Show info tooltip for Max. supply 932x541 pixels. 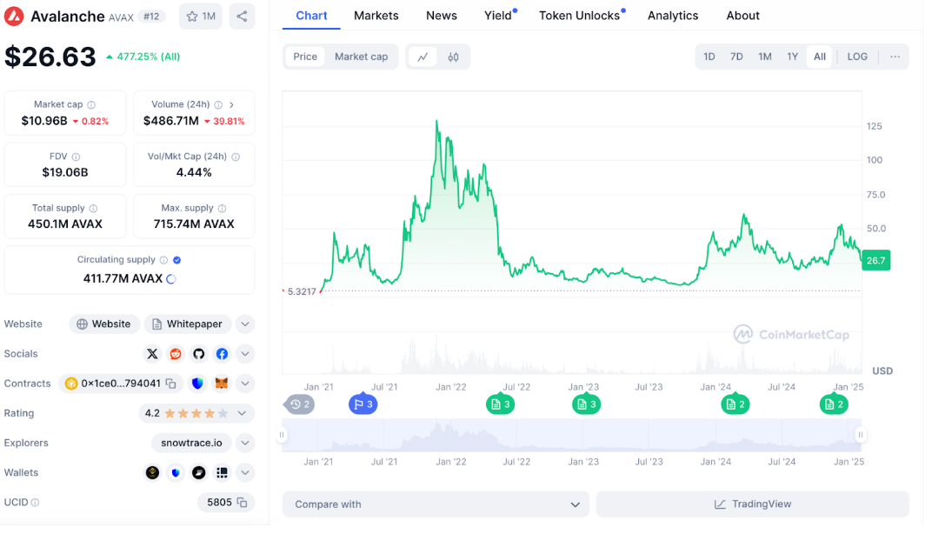pyautogui.click(x=223, y=209)
